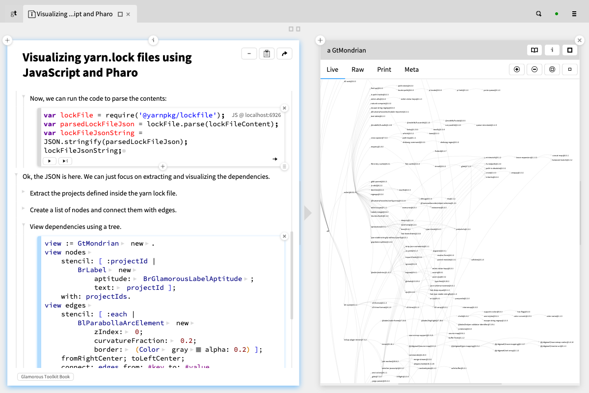The image size is (589, 393).
Task: Expand the triangle after BrLabel in code
Action: pos(110,270)
